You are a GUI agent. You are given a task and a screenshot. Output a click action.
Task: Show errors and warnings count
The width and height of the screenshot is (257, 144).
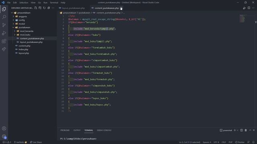click(7, 142)
